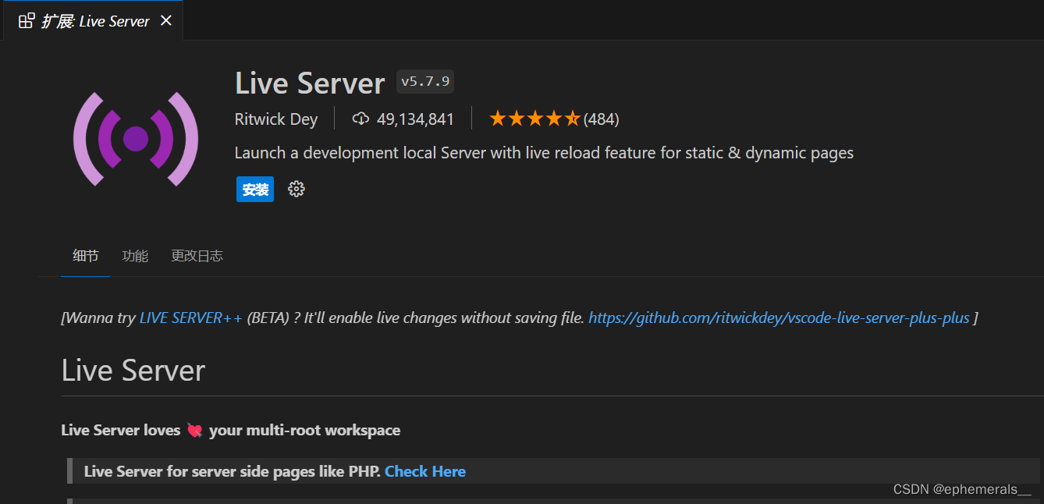The width and height of the screenshot is (1044, 504).
Task: Open the LIVE SERVER++ link
Action: [191, 318]
